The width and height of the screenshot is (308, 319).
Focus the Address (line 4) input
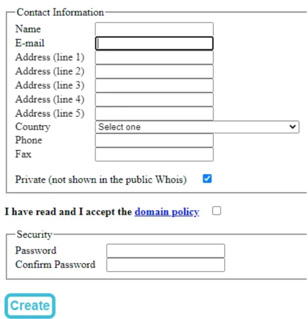point(154,100)
